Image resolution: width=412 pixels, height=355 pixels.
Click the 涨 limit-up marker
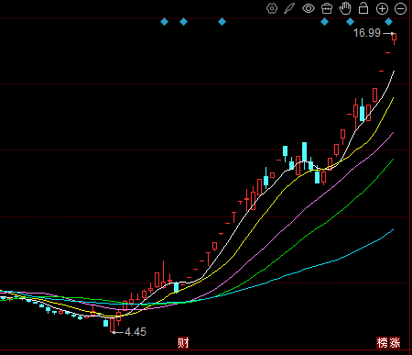[395, 343]
